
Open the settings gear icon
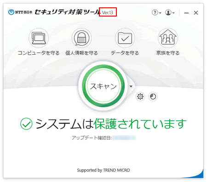140,97
